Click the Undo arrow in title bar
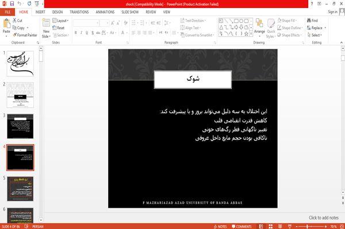The height and width of the screenshot is (229, 345). 20,3
